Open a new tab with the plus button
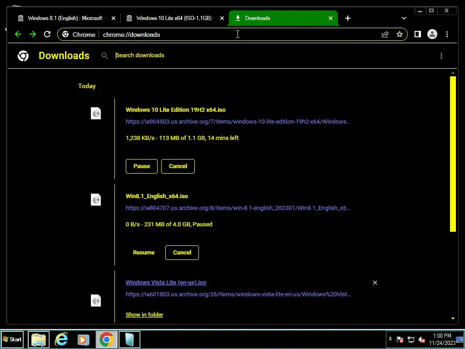The image size is (465, 349). coord(348,18)
